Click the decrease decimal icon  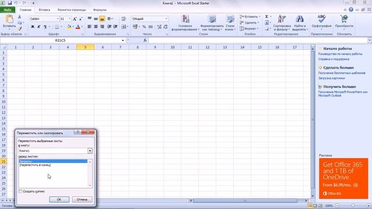coord(165,27)
